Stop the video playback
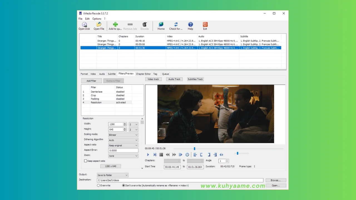356x200 pixels. pos(161,155)
